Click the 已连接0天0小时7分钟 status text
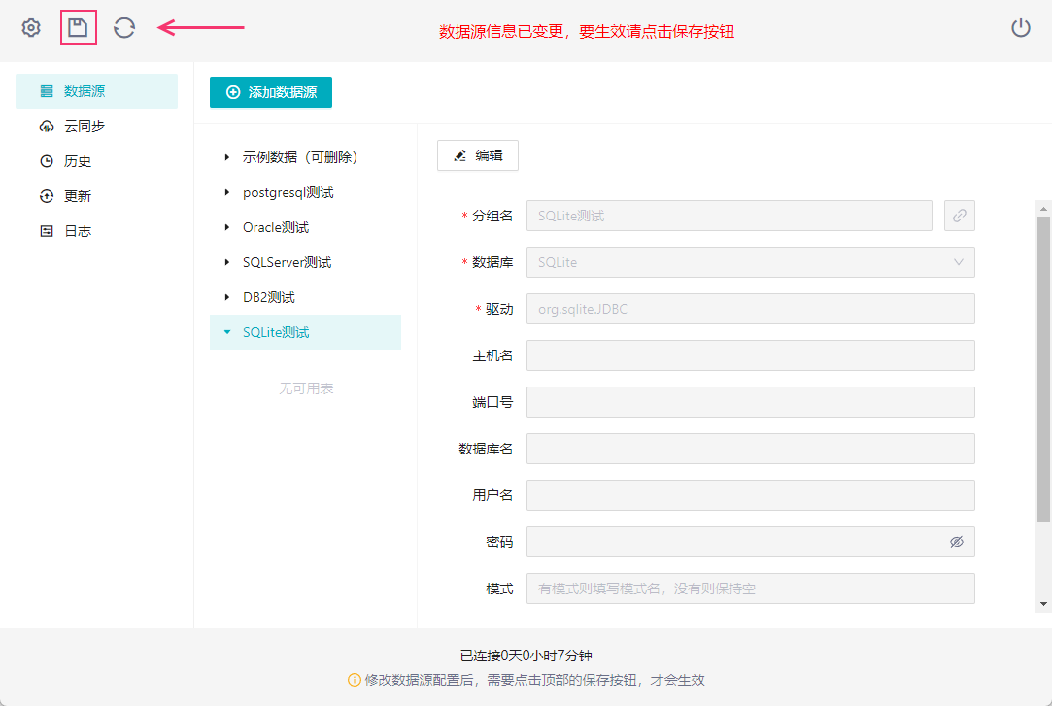The width and height of the screenshot is (1052, 706). click(x=526, y=656)
